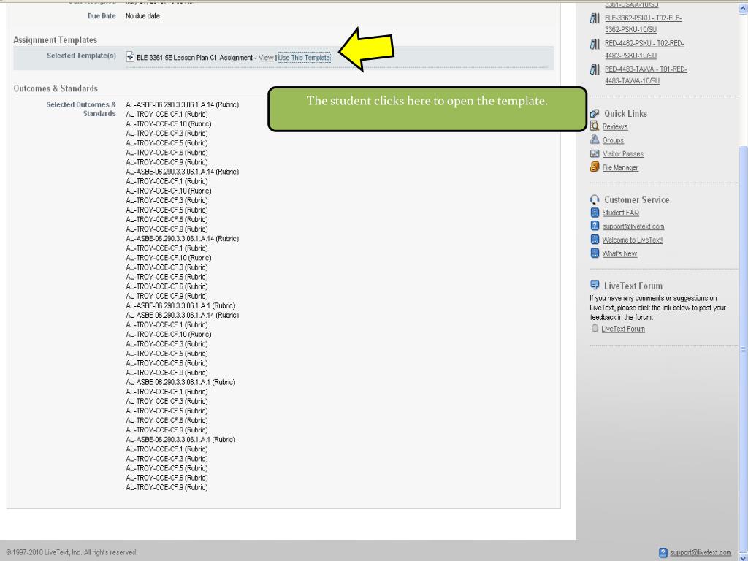Click support@livetext.com under Customer Service

[633, 226]
